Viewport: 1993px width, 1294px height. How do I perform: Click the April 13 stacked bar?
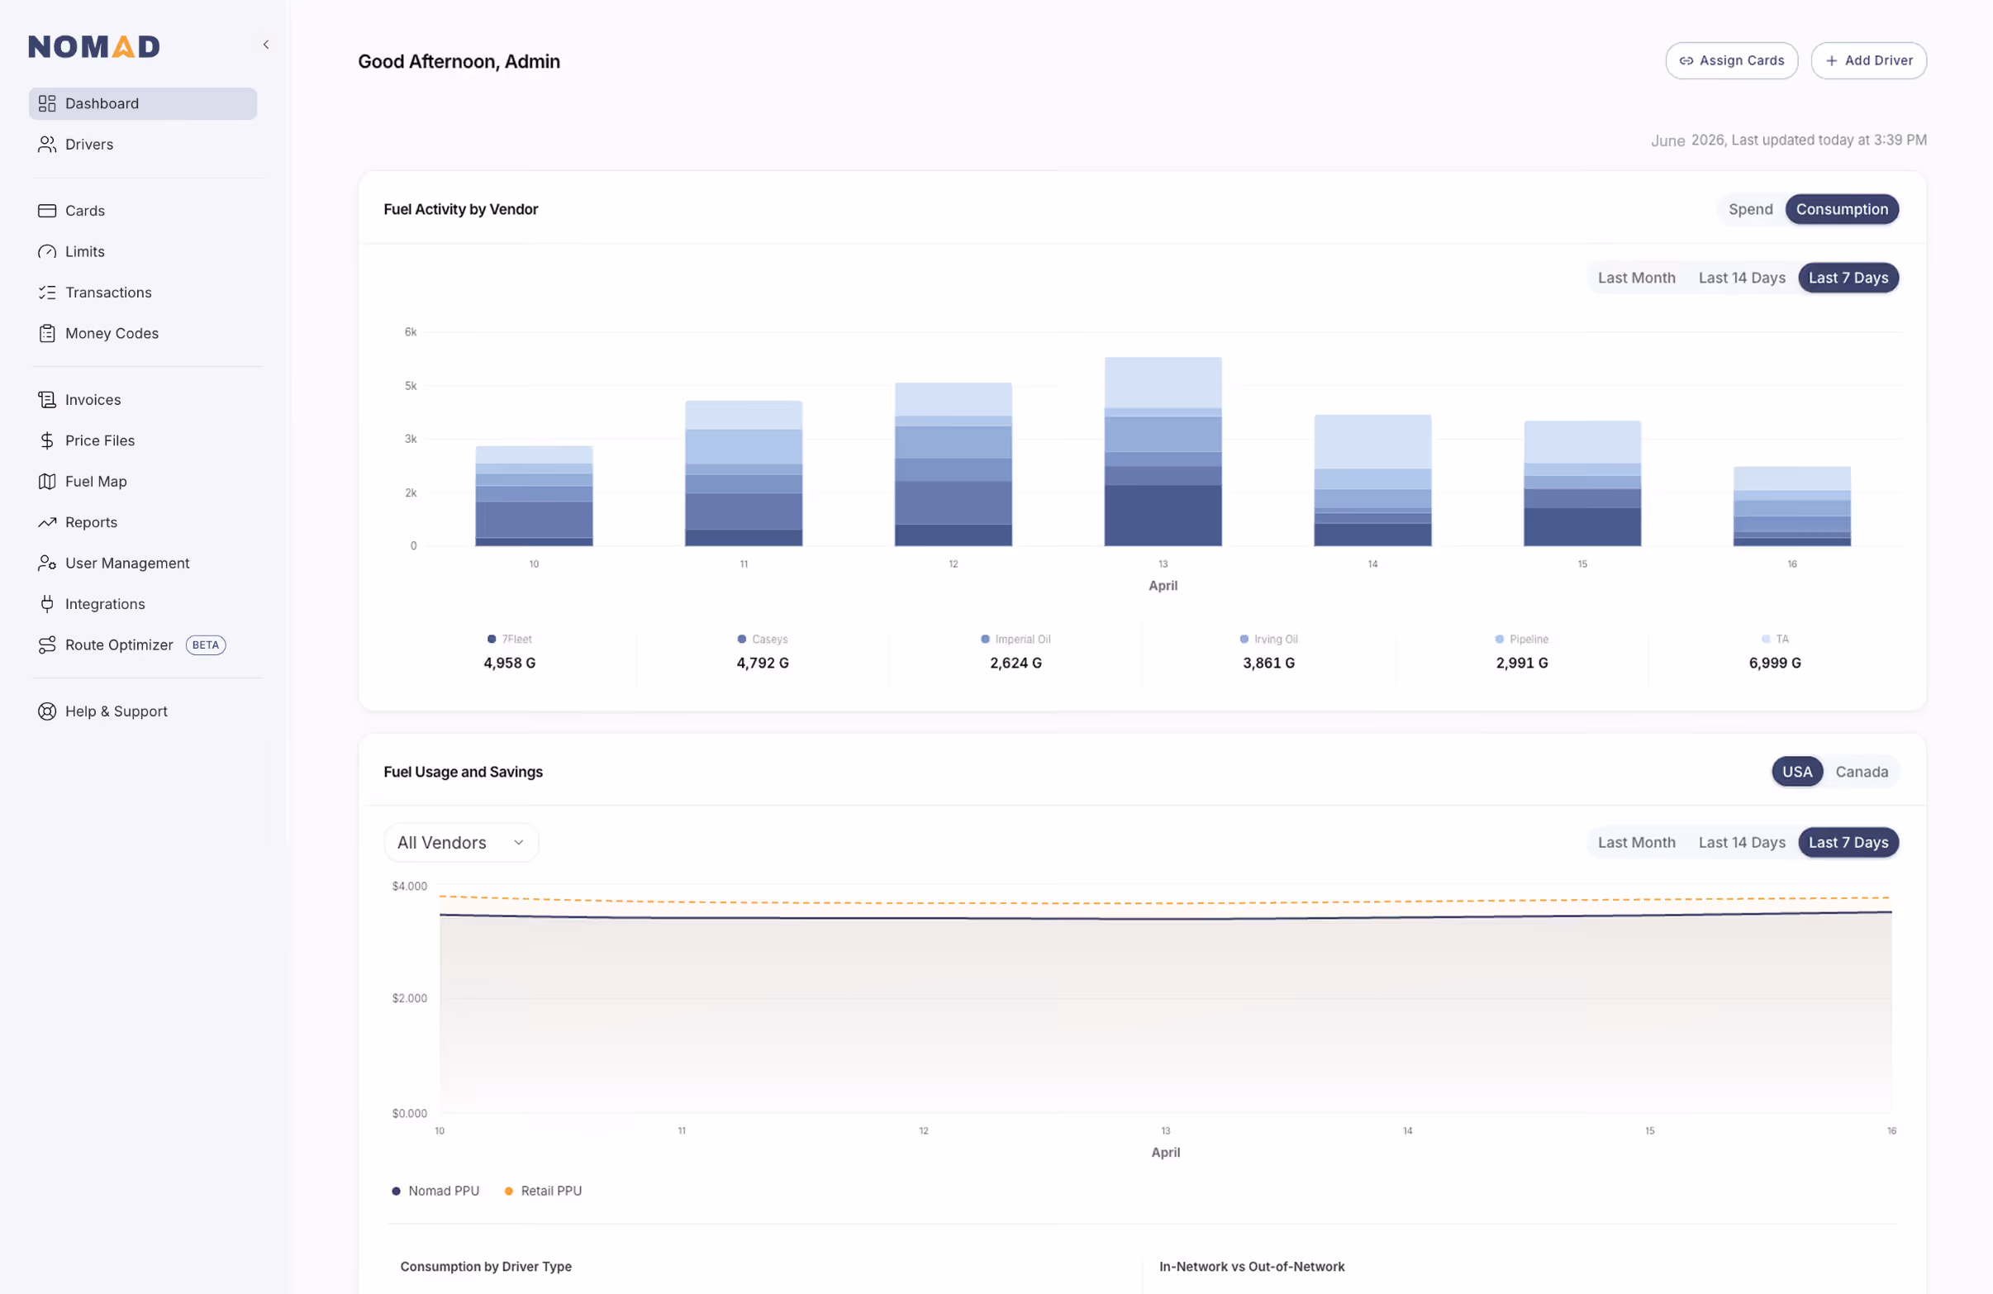[1163, 452]
